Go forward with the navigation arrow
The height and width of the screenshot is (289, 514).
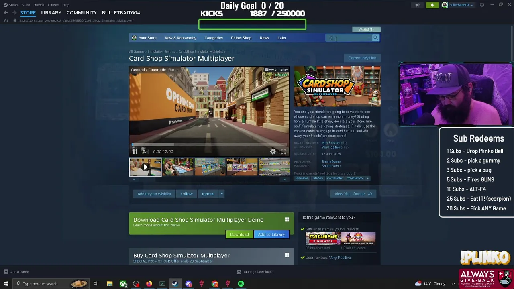pos(14,13)
